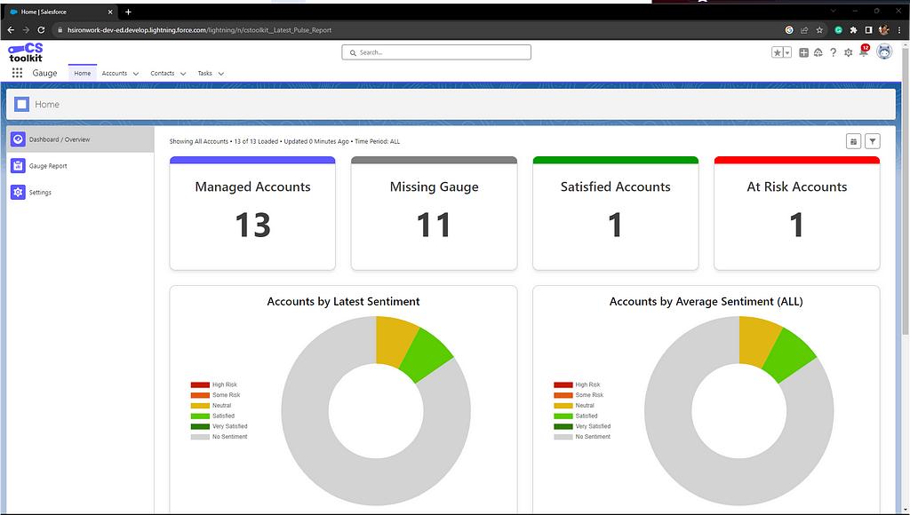
Task: Open Gauge Report from the sidebar
Action: click(x=47, y=166)
